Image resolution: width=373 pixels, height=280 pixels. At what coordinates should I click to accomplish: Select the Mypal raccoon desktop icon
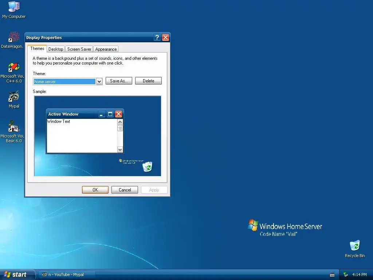(x=14, y=99)
